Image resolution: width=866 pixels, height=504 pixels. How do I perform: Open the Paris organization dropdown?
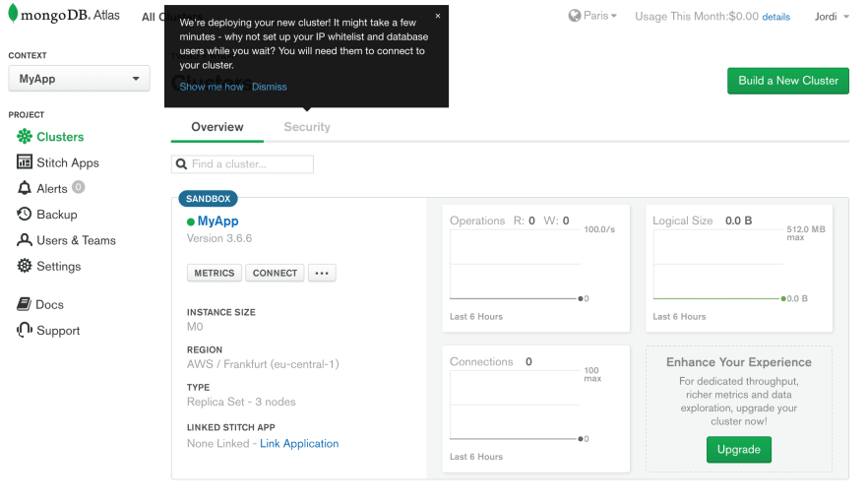(x=599, y=16)
